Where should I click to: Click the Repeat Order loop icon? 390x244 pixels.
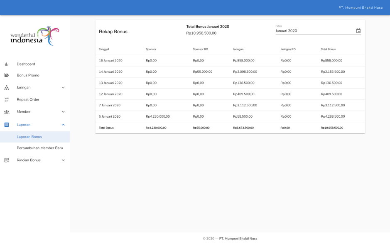point(7,100)
